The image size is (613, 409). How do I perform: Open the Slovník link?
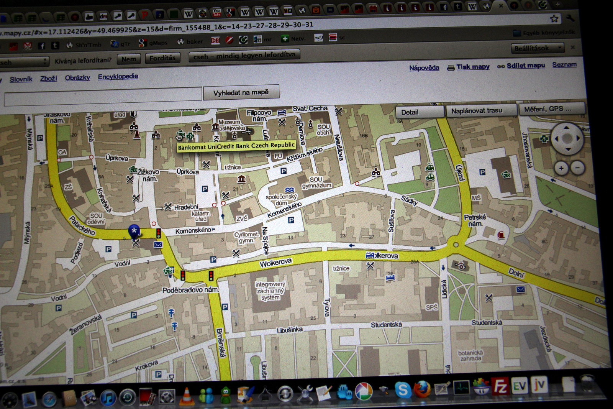[21, 79]
